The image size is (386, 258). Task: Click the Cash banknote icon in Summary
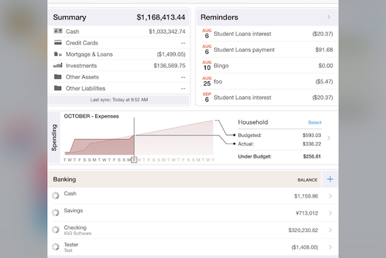(58, 31)
